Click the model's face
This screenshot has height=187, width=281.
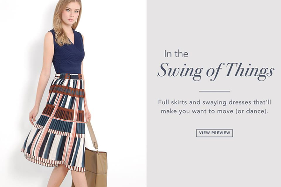(72, 13)
